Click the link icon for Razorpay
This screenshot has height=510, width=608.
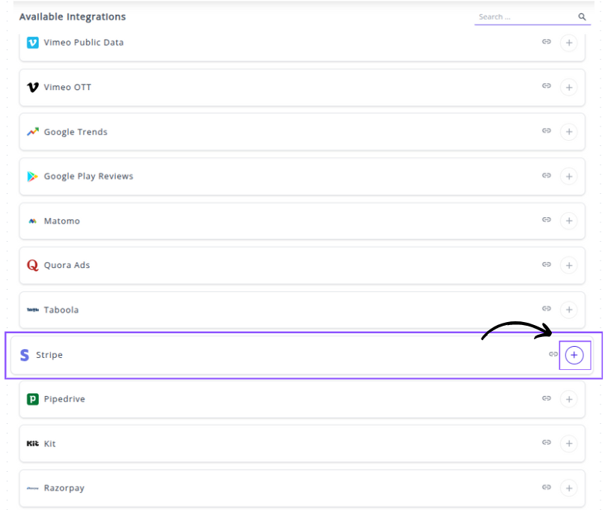[x=547, y=487]
